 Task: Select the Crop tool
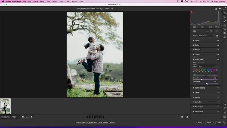pos(225,17)
